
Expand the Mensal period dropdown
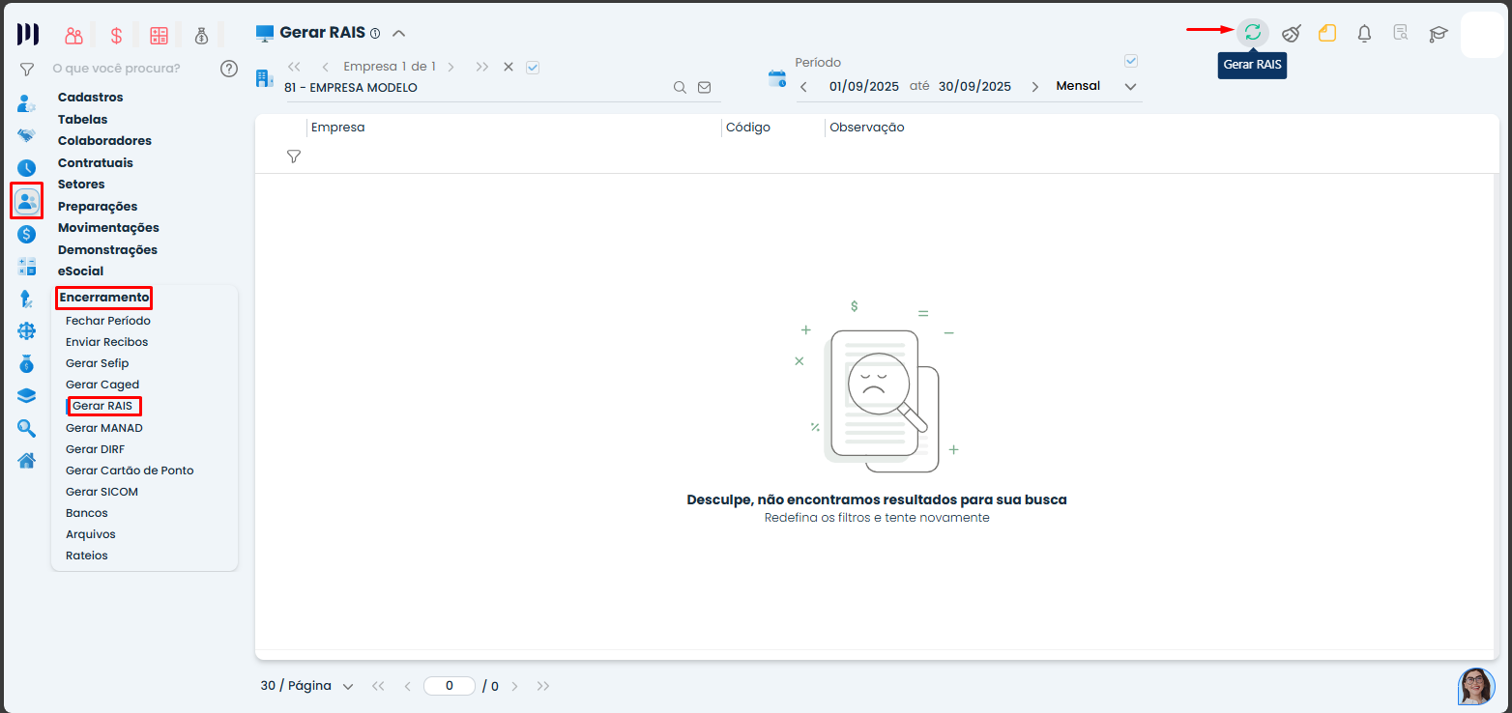pos(1130,87)
